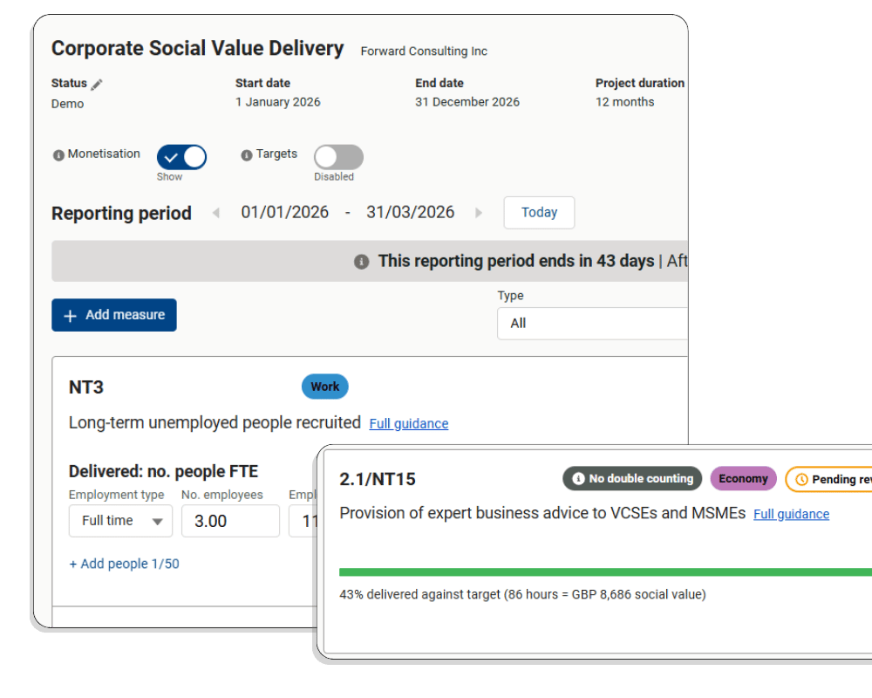Expand the Employment type dropdown
Screen dimensions: 872x698
(x=121, y=521)
